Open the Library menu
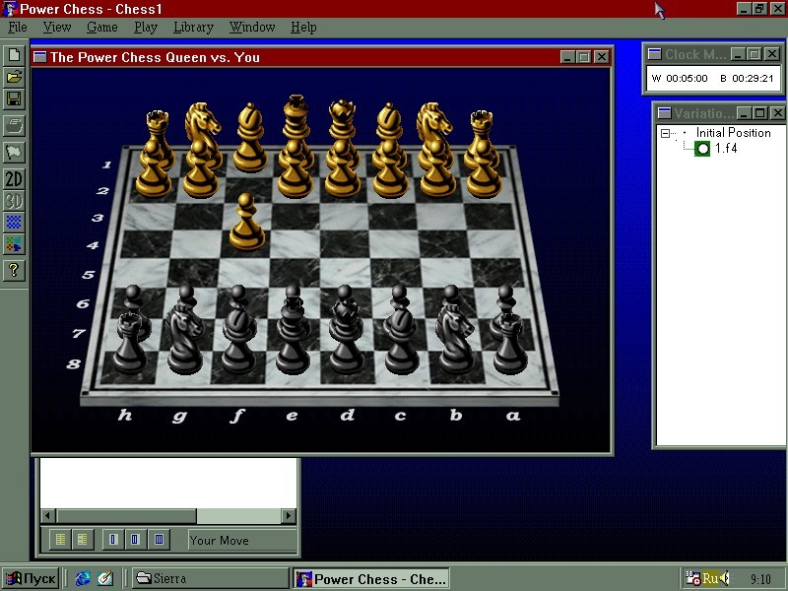The image size is (788, 591). point(193,28)
